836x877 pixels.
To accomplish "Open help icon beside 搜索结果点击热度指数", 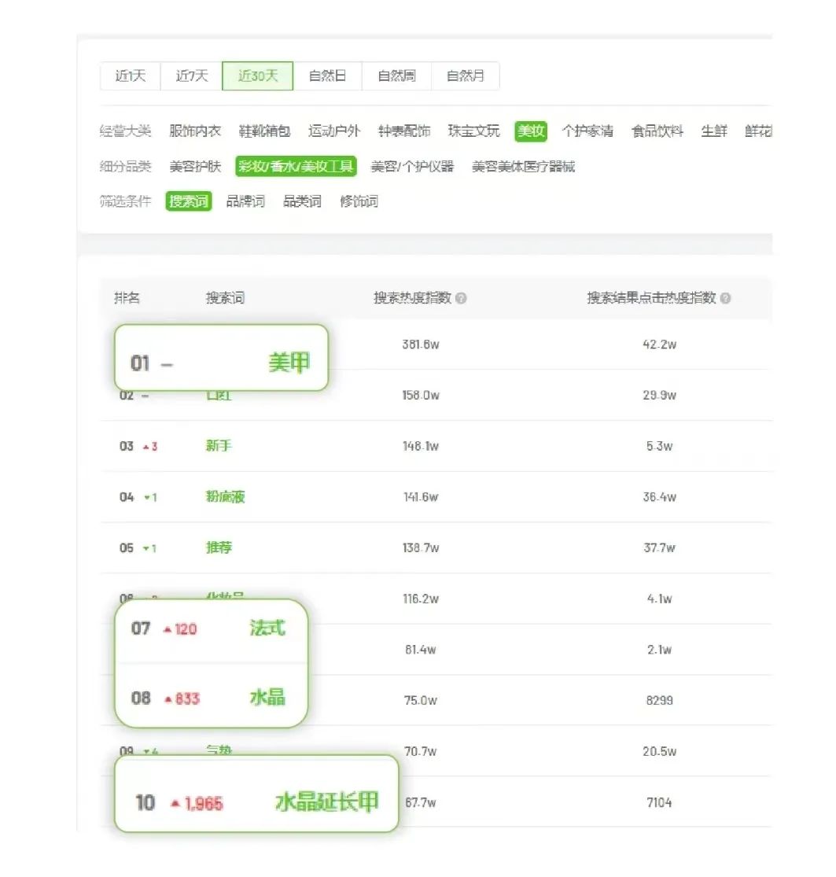I will [726, 298].
